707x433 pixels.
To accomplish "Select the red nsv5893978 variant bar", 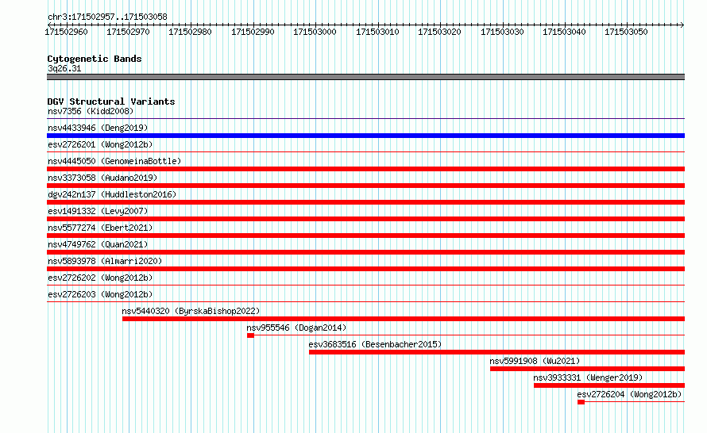I will pos(365,269).
